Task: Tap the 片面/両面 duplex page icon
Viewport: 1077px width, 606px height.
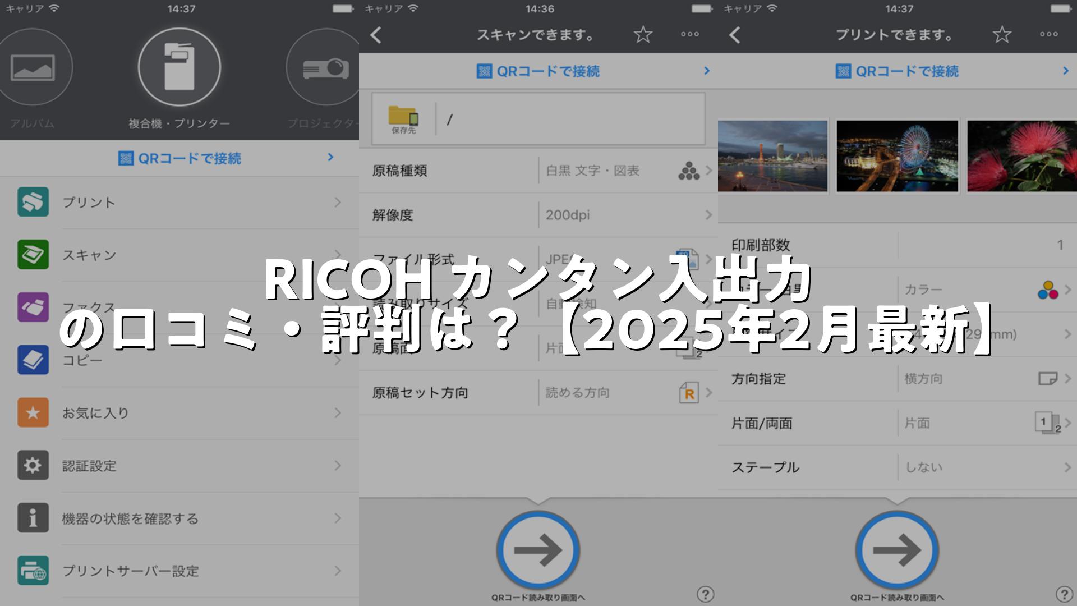Action: pos(1047,423)
